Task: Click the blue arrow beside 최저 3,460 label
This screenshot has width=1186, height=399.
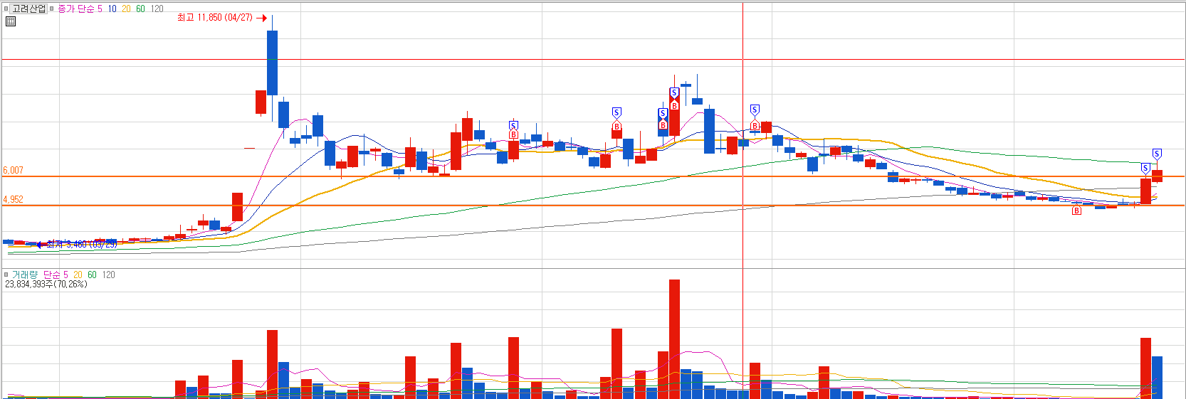Action: (x=41, y=244)
